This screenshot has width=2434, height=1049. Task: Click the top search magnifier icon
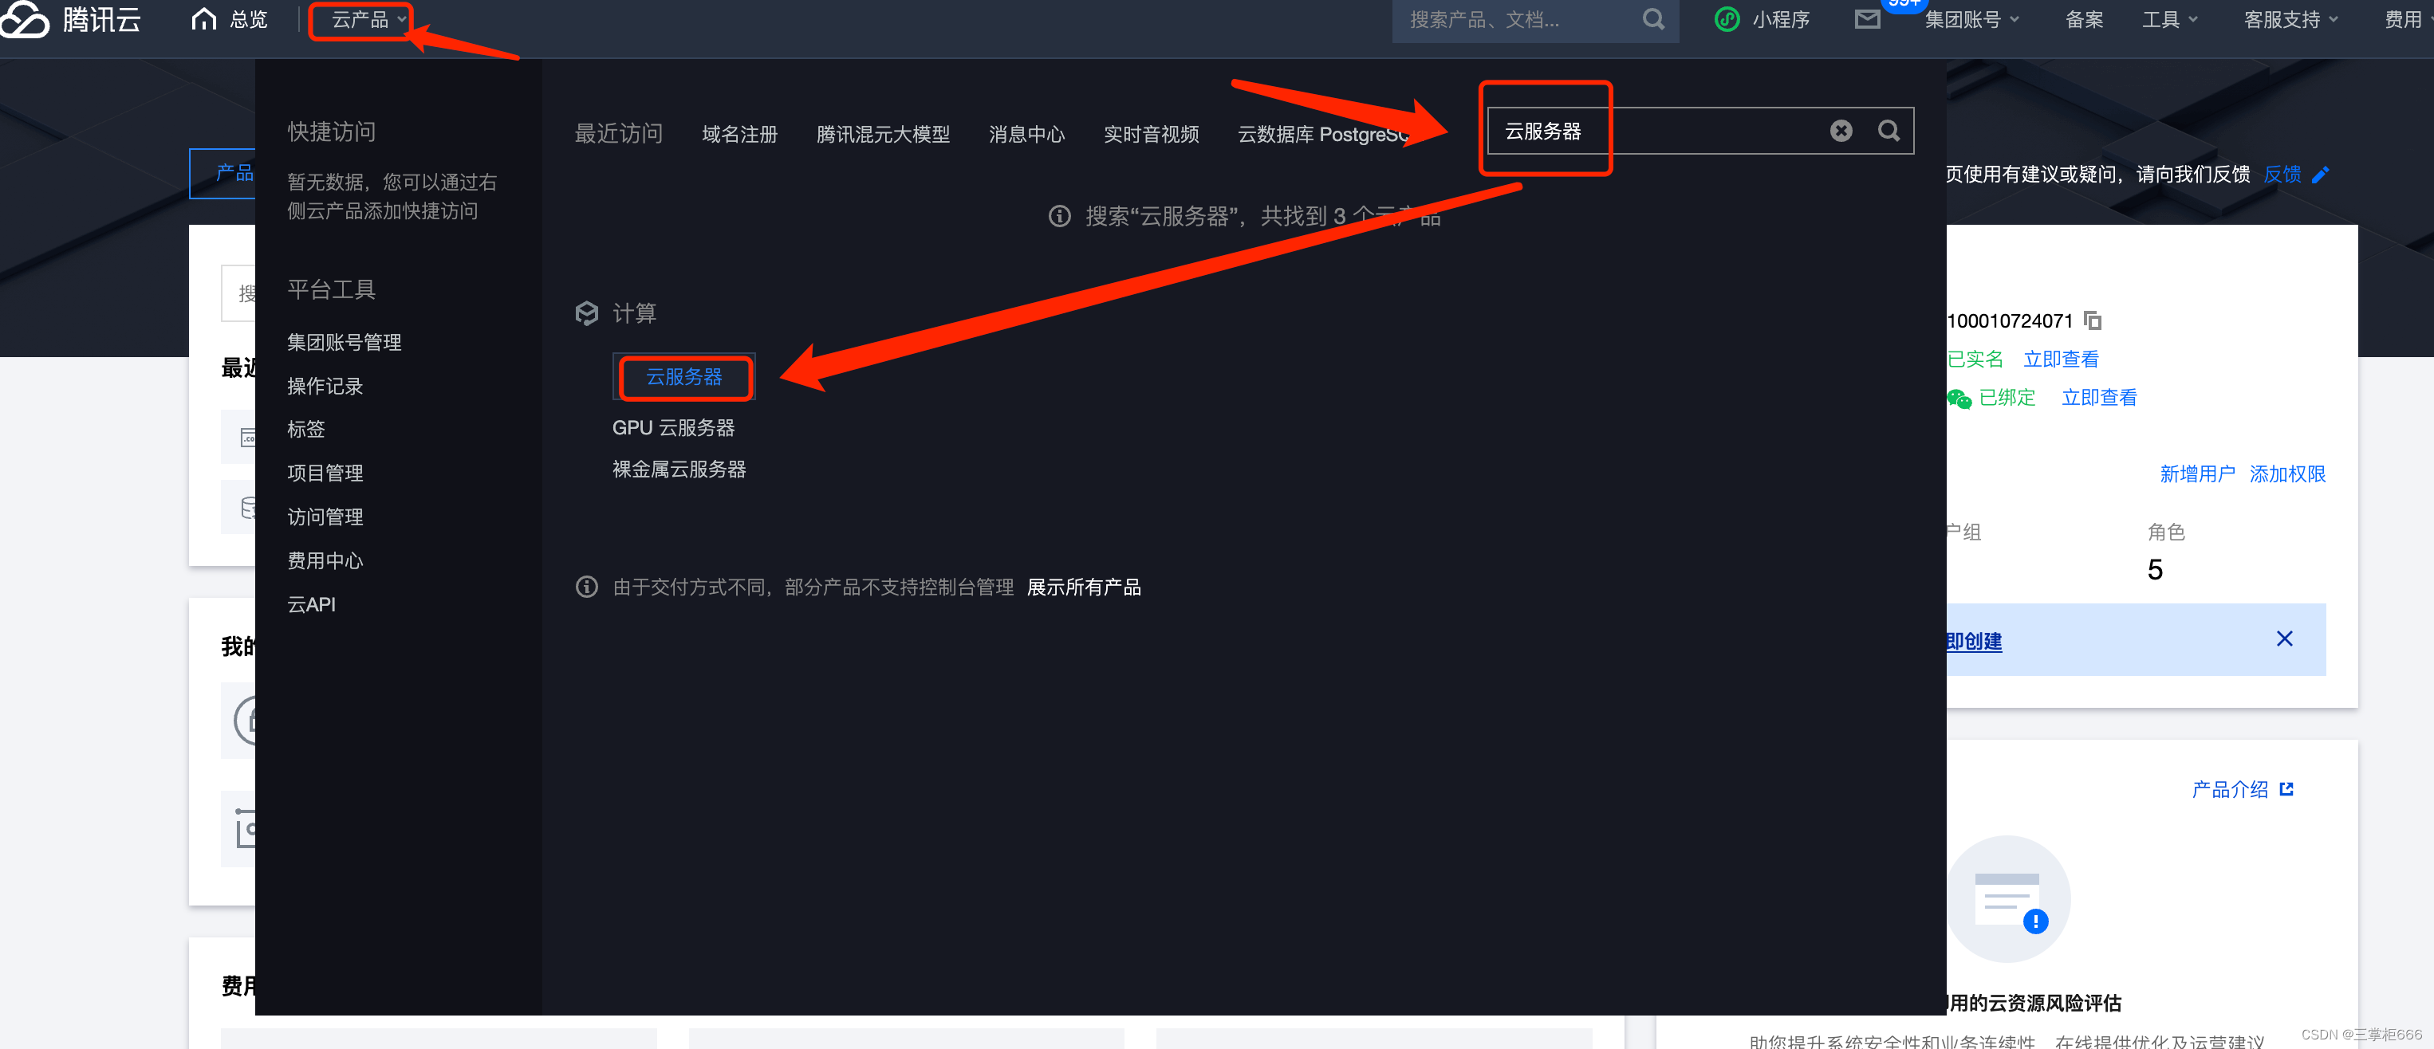coord(1652,19)
